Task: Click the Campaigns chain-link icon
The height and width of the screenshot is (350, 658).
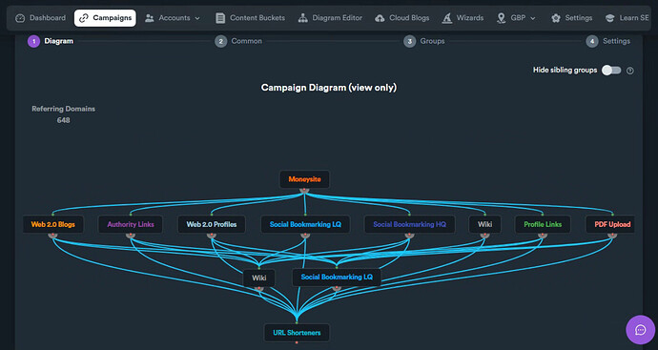Action: [84, 18]
